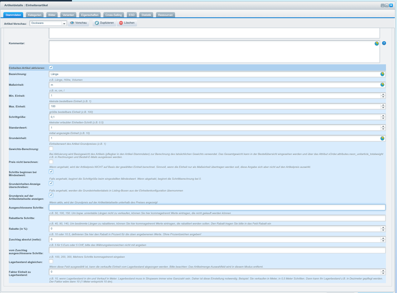Viewport: 397px width, 293px height.
Task: Toggle Schritte beginnen bei Mindestwert checkbox
Action: (x=51, y=172)
